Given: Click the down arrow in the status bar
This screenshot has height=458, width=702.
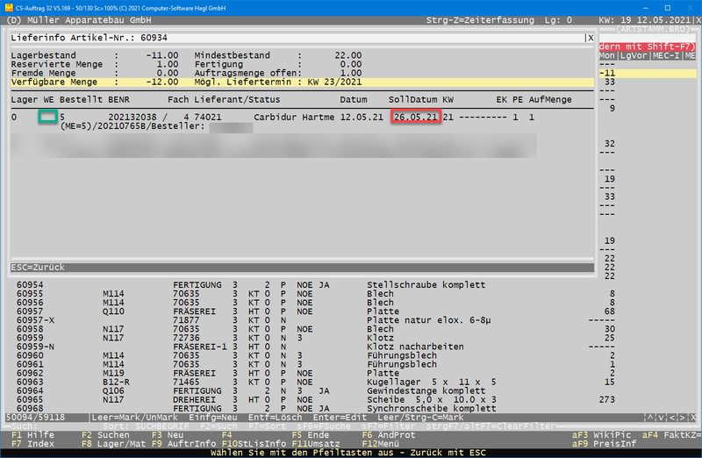Looking at the screenshot, I should click(660, 418).
